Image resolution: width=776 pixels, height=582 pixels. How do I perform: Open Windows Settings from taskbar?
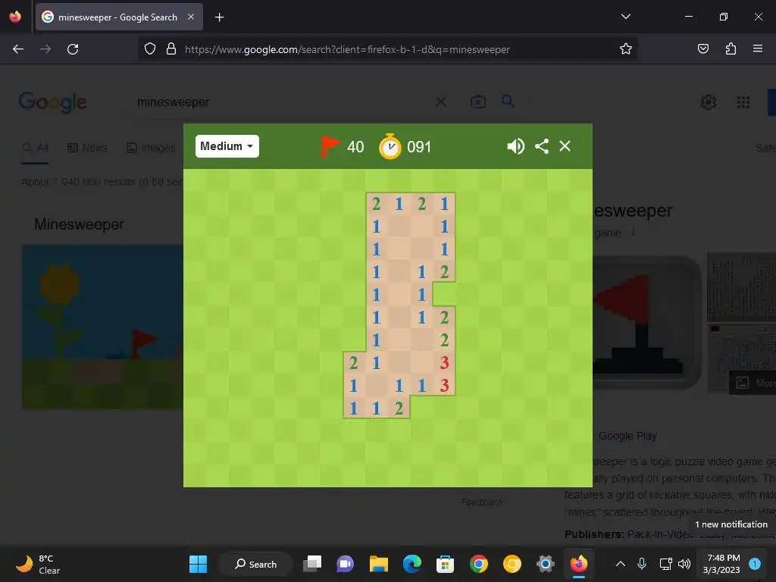tap(545, 564)
